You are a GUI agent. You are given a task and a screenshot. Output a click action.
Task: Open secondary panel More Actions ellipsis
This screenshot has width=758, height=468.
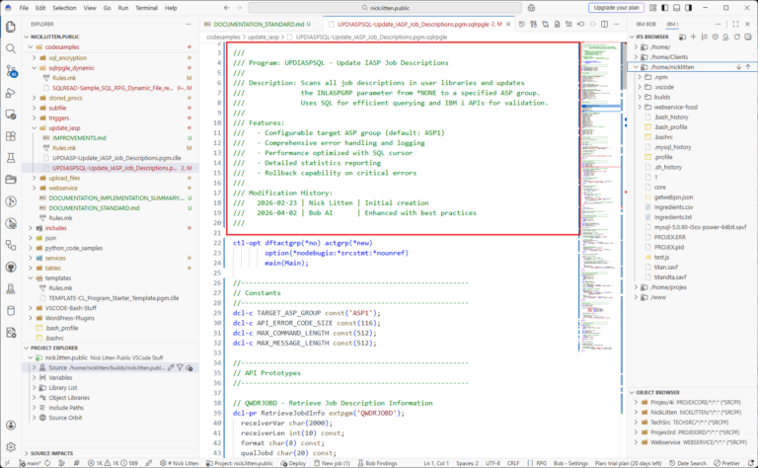(719, 24)
